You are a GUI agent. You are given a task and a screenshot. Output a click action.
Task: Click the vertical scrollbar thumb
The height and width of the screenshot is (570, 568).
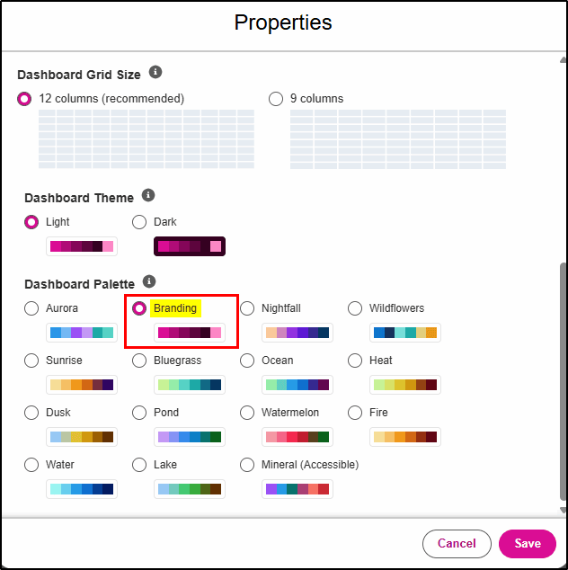(x=564, y=382)
